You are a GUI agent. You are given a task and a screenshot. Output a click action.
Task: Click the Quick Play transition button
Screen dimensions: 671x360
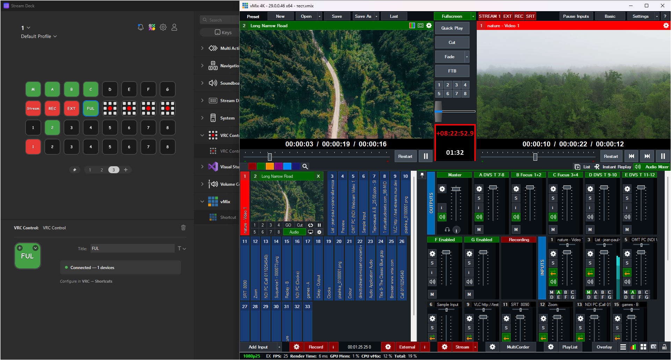(452, 28)
